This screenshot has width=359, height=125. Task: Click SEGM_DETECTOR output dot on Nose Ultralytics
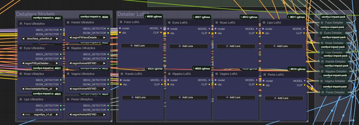[x=61, y=84]
